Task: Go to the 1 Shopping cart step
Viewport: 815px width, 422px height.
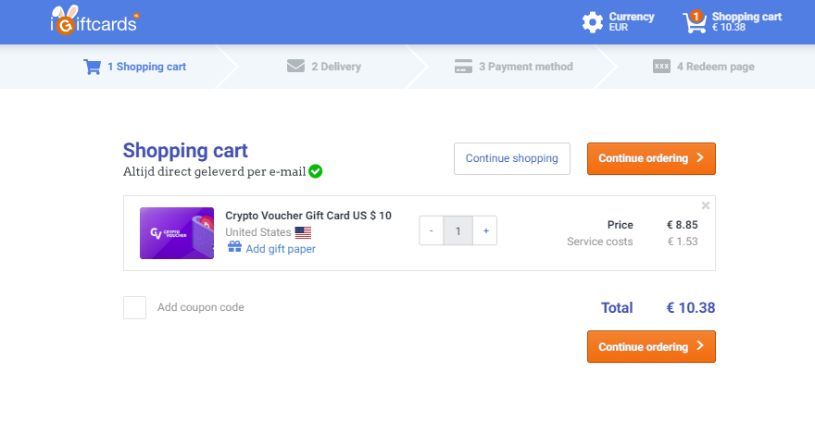Action: click(x=135, y=67)
